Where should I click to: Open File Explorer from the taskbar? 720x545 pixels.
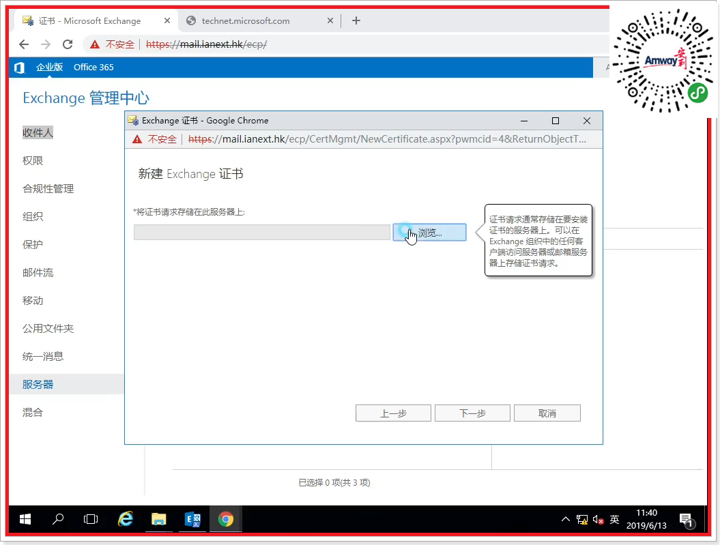tap(159, 519)
